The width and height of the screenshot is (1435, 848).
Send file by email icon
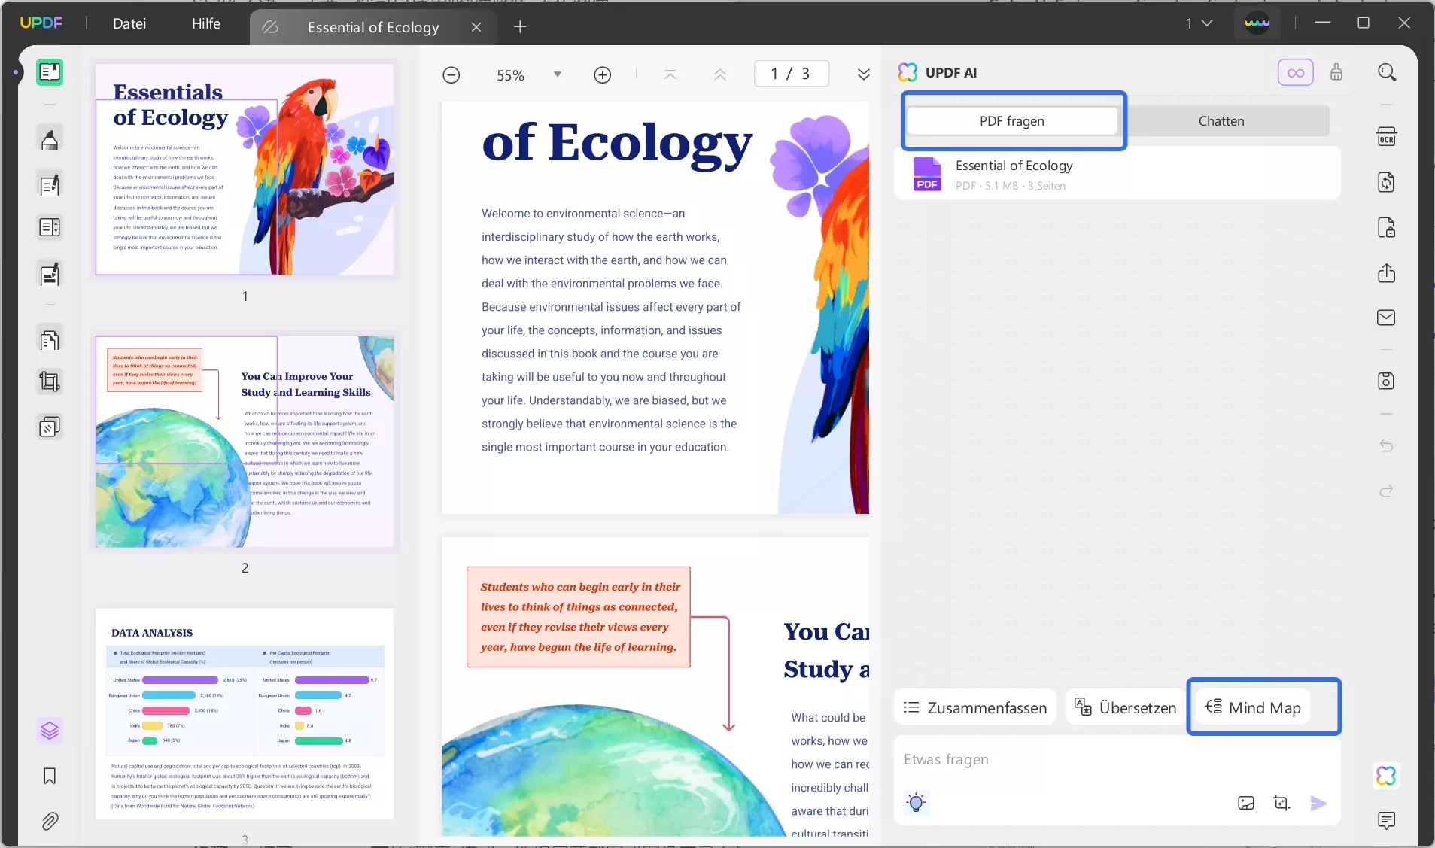(1386, 318)
